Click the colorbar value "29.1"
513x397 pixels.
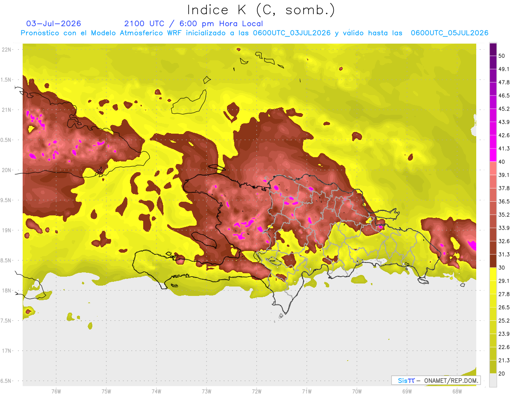click(x=504, y=281)
